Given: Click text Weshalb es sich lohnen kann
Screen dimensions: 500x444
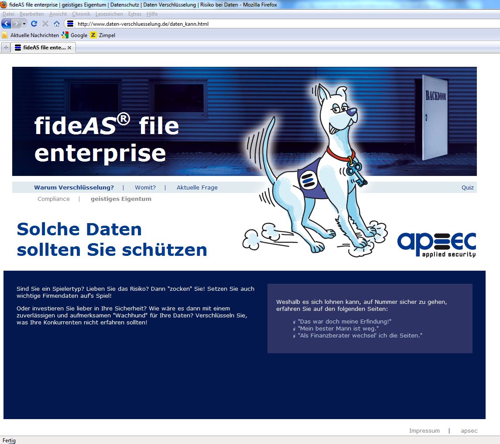Looking at the screenshot, I should [x=362, y=305].
